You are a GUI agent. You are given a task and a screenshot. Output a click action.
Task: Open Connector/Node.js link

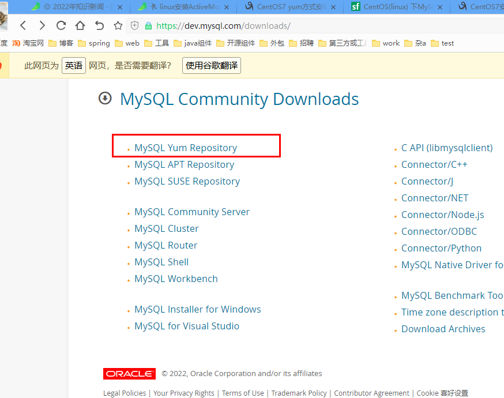[x=443, y=215]
